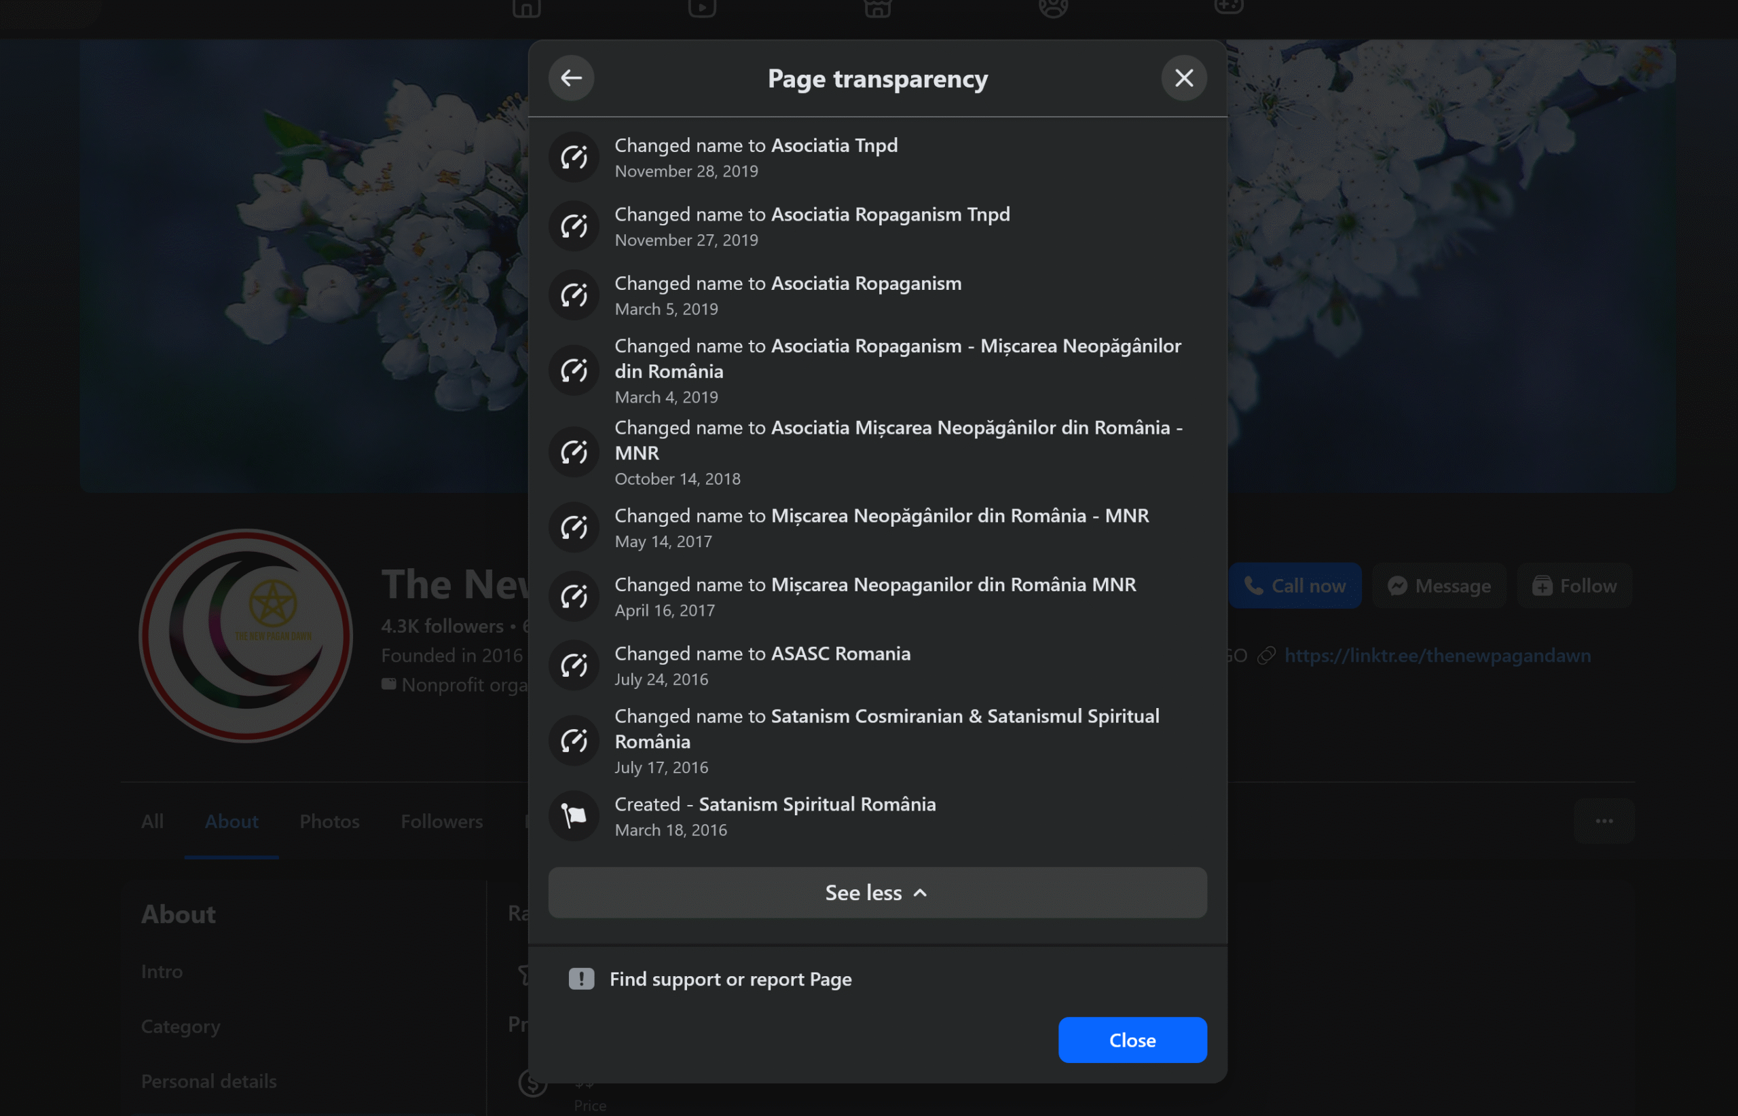Click the phone icon in Call now
This screenshot has width=1738, height=1116.
1253,586
